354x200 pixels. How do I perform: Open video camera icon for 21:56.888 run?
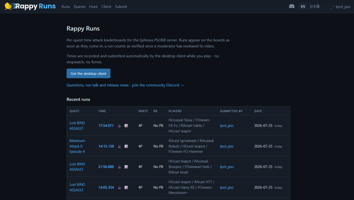coord(119,167)
